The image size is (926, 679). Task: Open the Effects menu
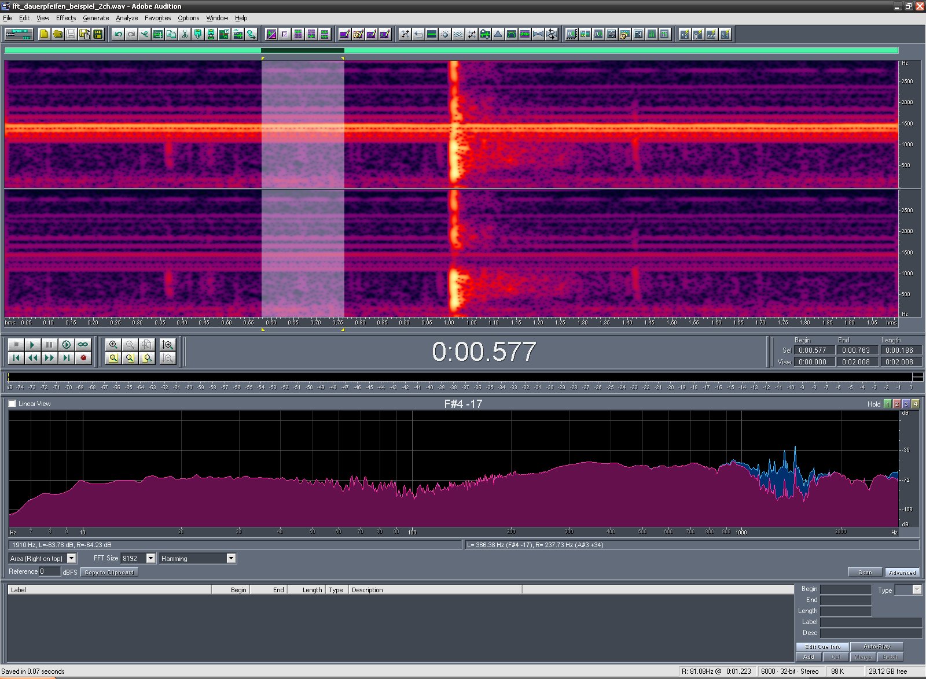click(x=66, y=18)
